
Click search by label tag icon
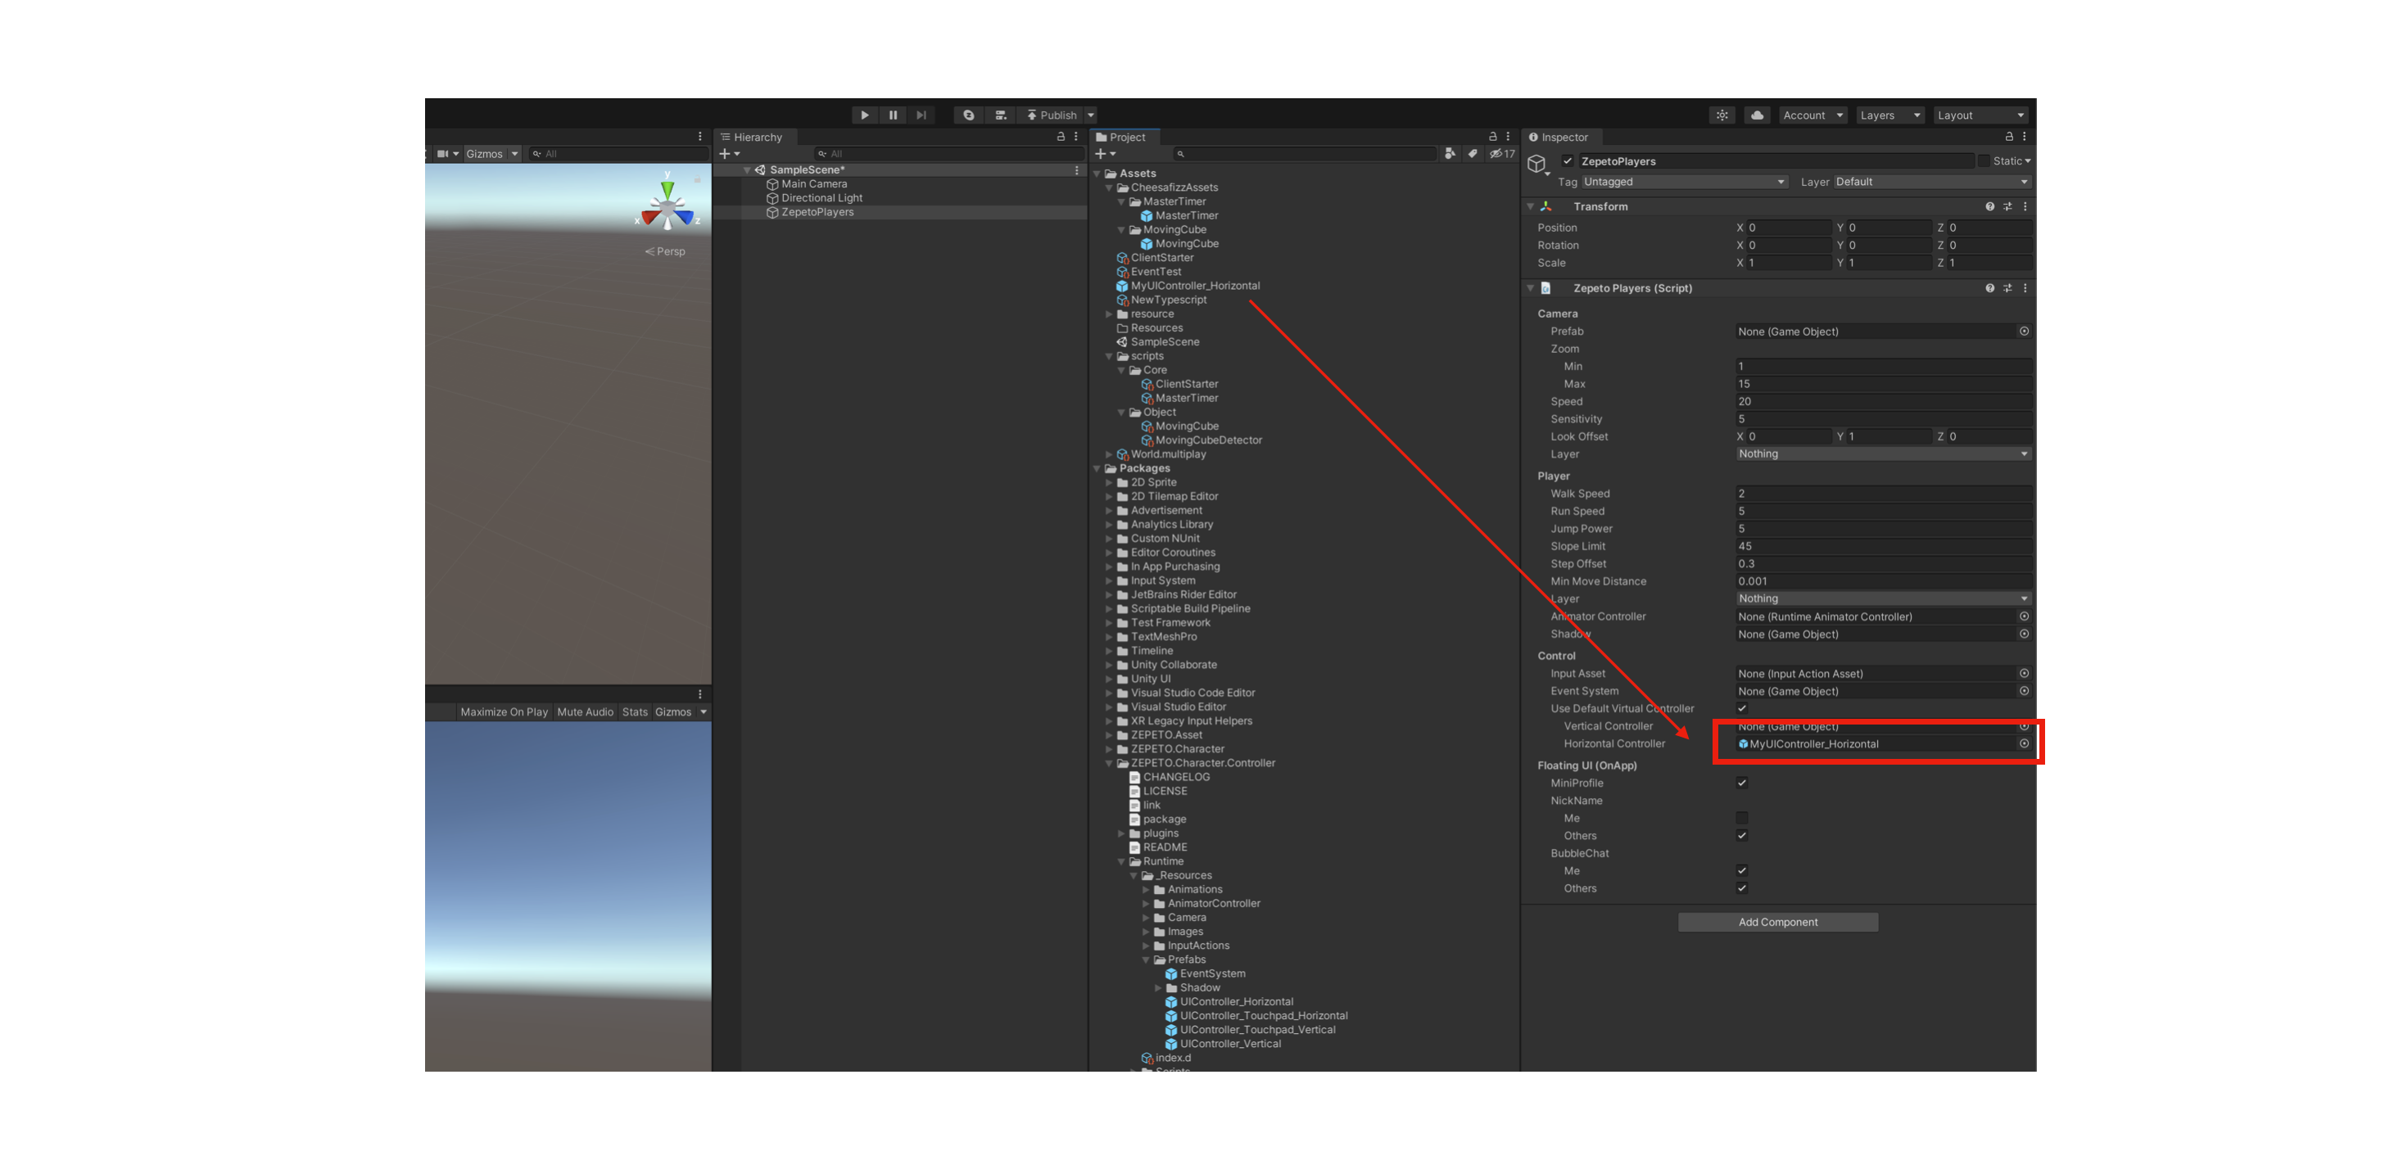[x=1472, y=154]
